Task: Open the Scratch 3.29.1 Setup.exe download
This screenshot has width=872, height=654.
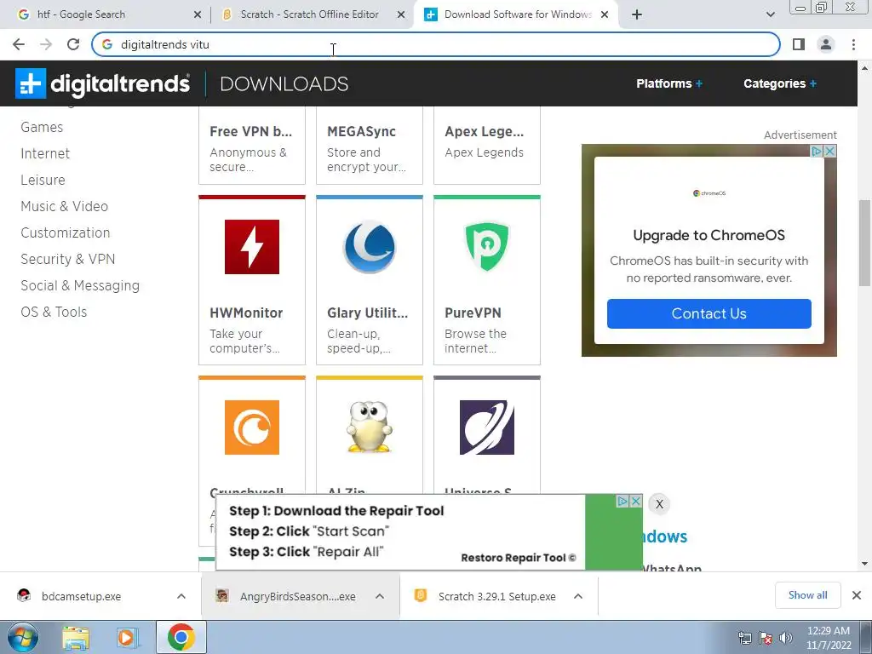Action: 496,596
